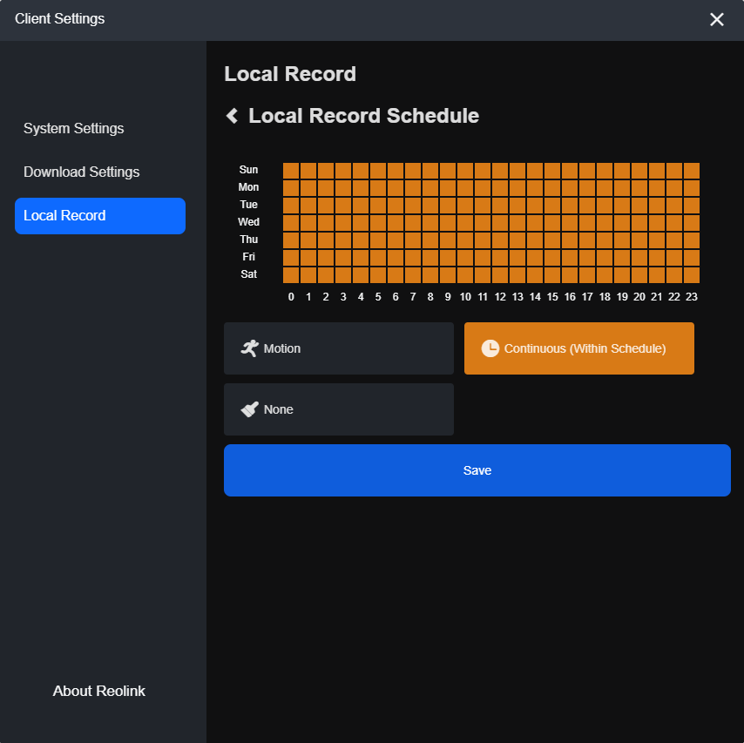Click the clock icon on Continuous button
Viewport: 744px width, 743px height.
tap(490, 348)
